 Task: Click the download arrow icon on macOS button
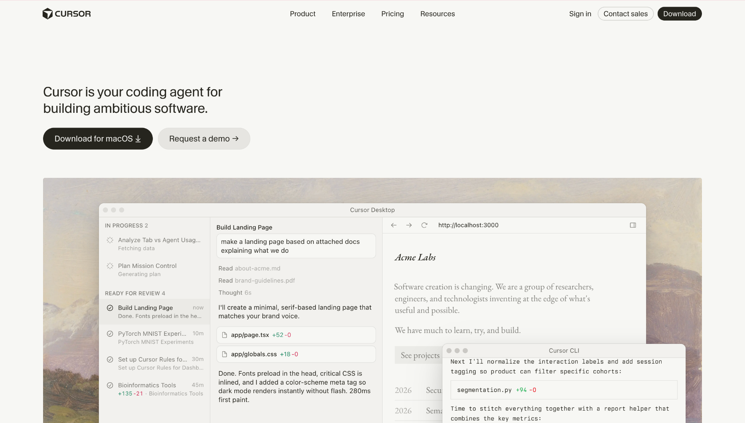tap(138, 139)
